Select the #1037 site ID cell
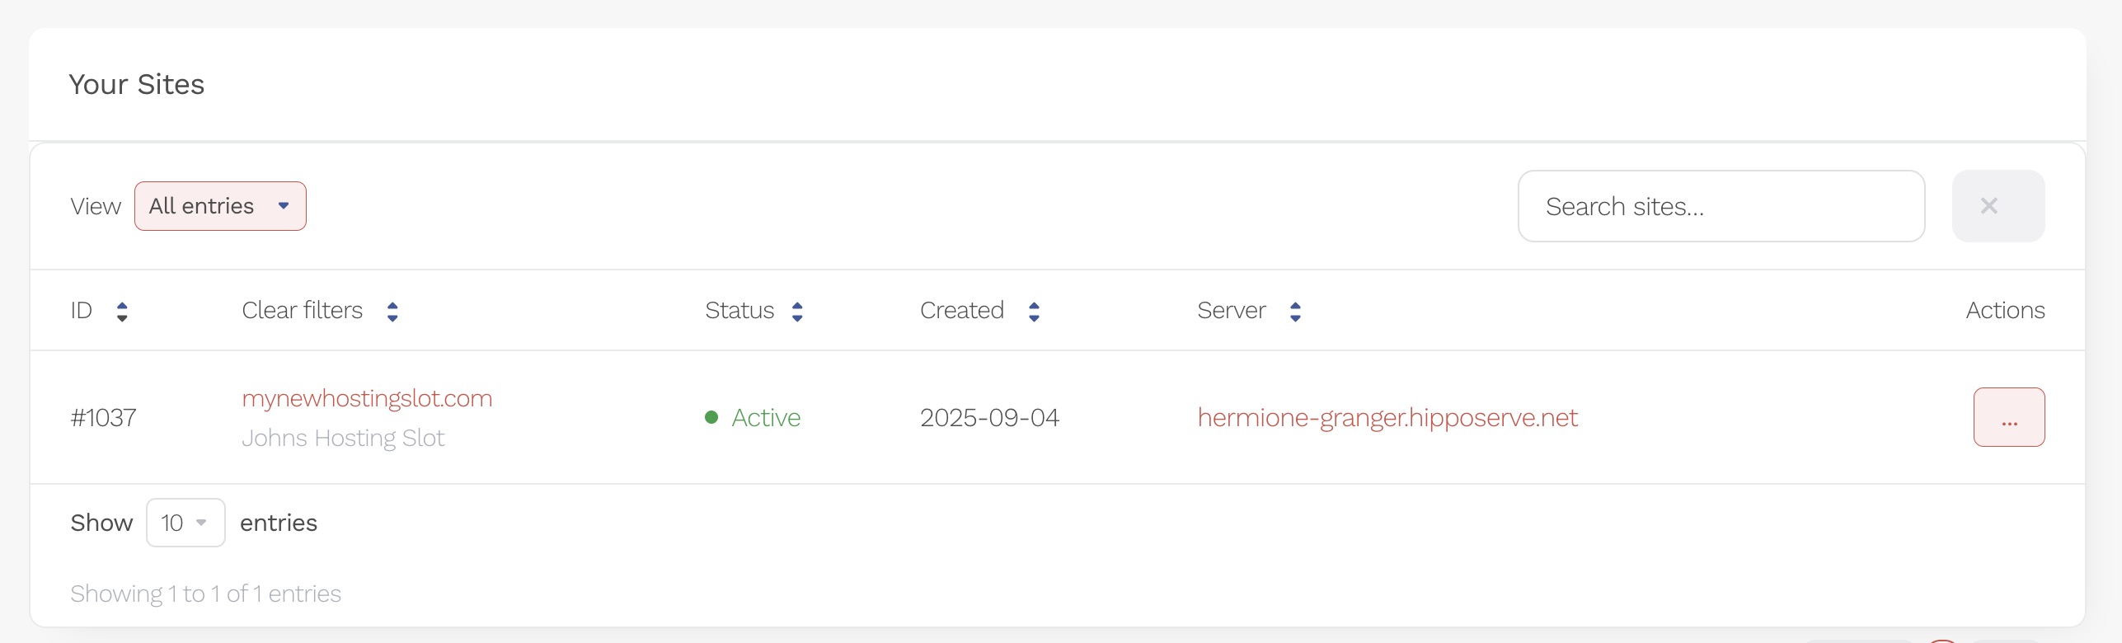This screenshot has width=2122, height=643. [104, 417]
